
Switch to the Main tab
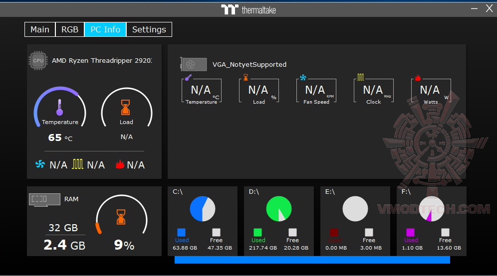coord(40,29)
